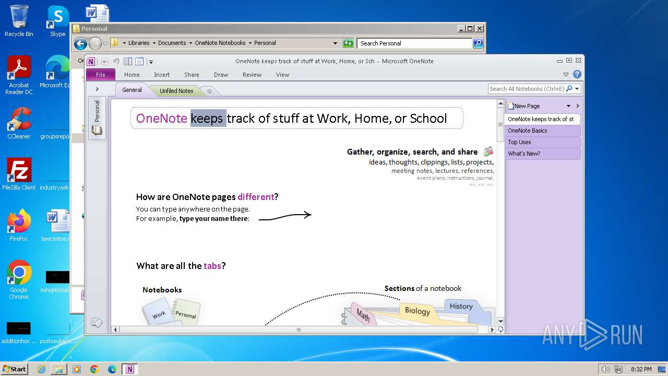Click the vertical scrollbar up arrow
This screenshot has height=376, width=668.
[500, 103]
